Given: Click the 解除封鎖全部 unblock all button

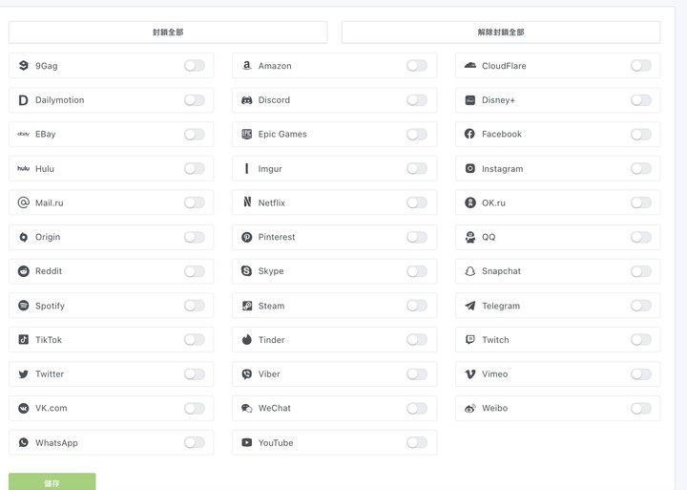Looking at the screenshot, I should pos(501,32).
